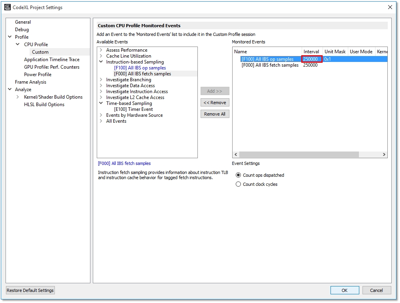Viewport: 400px width, 303px height.
Task: Collapse Instruction-based Sampling group
Action: pos(101,62)
